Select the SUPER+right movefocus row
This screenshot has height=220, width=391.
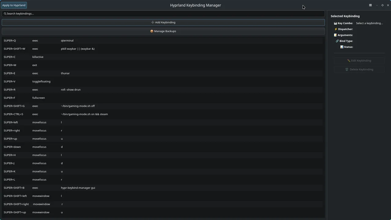(x=163, y=130)
